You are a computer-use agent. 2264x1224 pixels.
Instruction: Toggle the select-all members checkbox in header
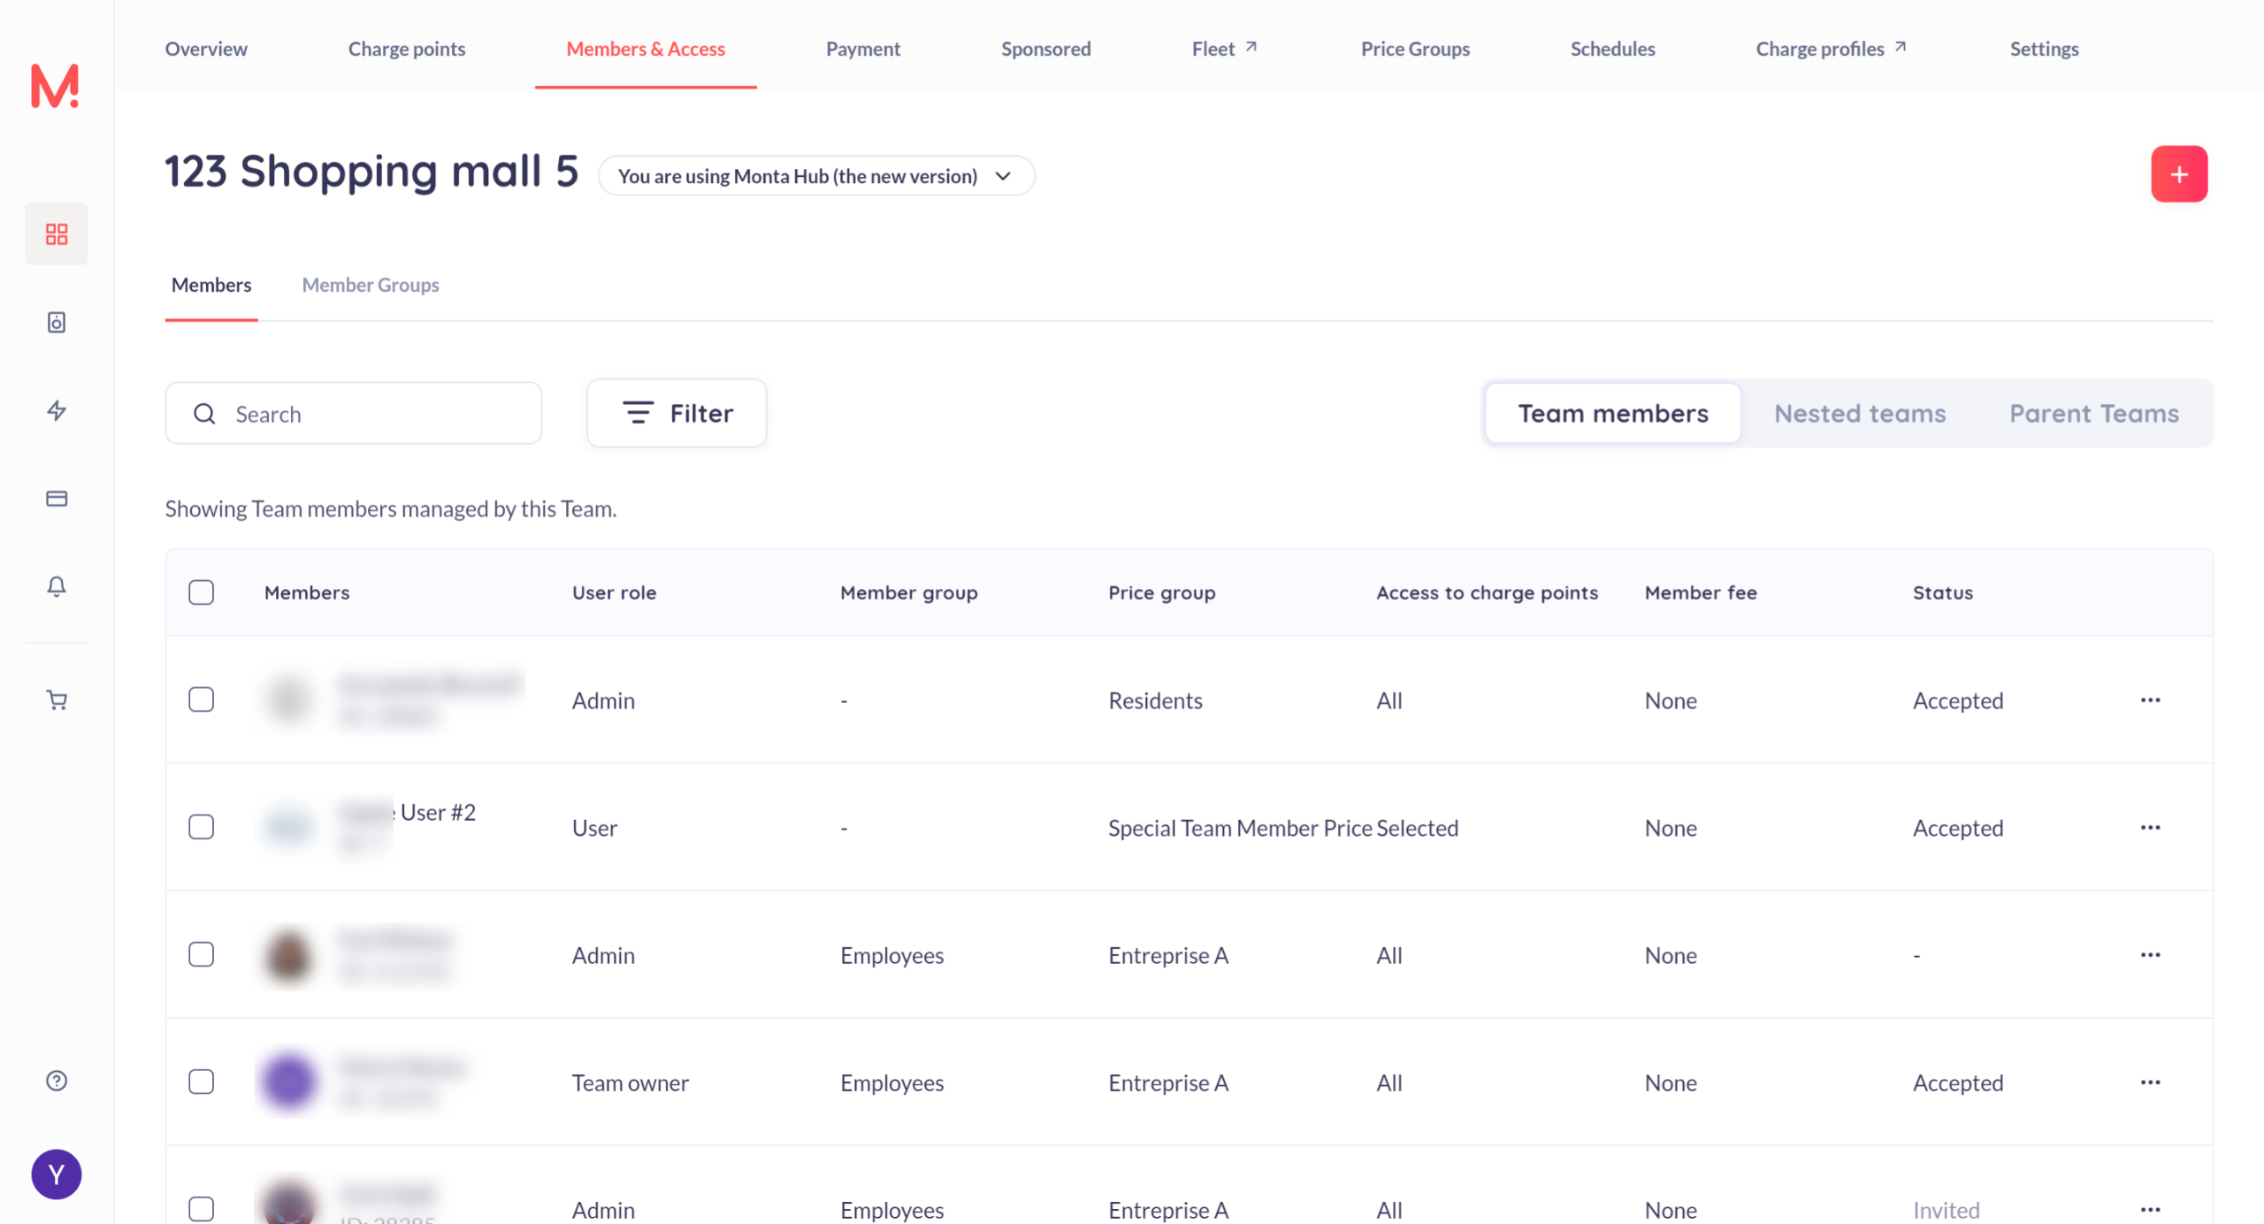click(x=202, y=593)
